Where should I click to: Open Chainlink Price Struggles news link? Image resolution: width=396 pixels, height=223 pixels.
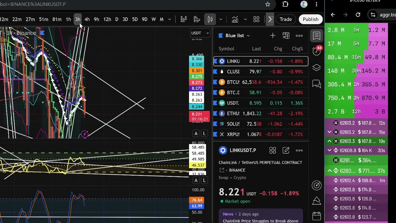(x=260, y=221)
